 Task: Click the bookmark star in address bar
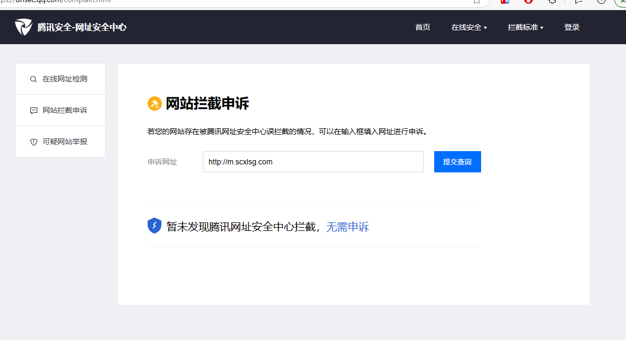[477, 2]
